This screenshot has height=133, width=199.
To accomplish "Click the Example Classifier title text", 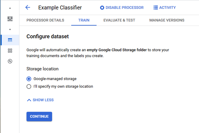I will [60, 8].
